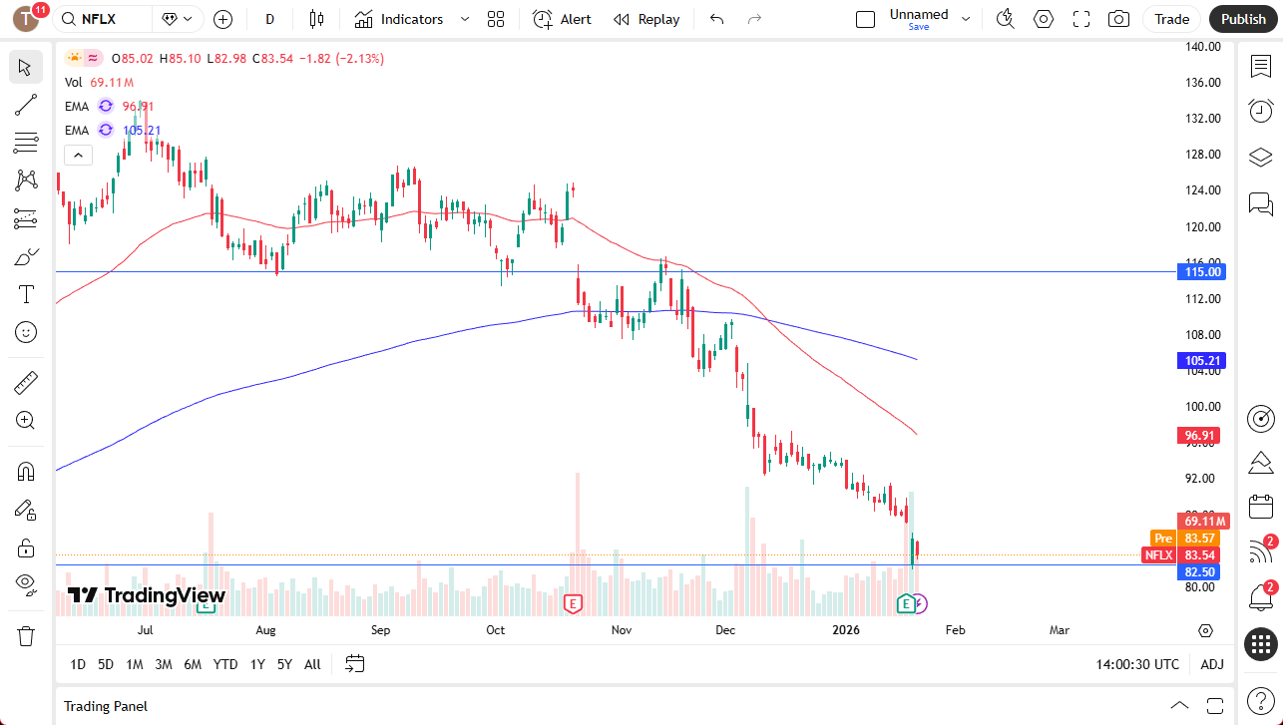Screen dimensions: 1283x725
Task: Save the Unnamed layout
Action: 919,27
